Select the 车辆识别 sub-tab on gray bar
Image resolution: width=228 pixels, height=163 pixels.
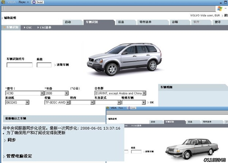coord(11,27)
